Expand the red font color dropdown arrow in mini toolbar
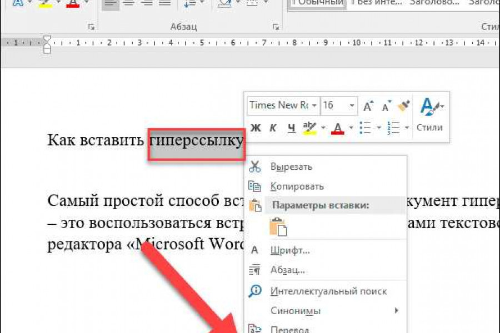 click(x=351, y=128)
